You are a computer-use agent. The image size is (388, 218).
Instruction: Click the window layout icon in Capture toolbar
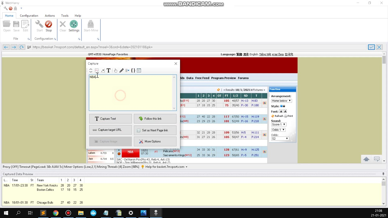tap(139, 71)
